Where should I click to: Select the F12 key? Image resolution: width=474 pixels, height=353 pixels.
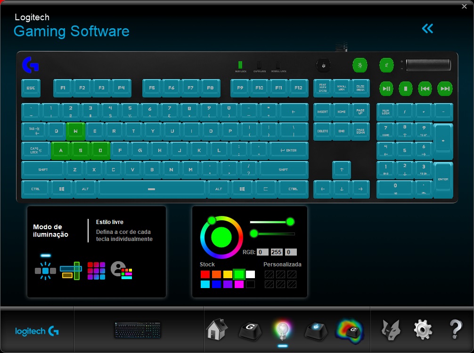(x=298, y=88)
